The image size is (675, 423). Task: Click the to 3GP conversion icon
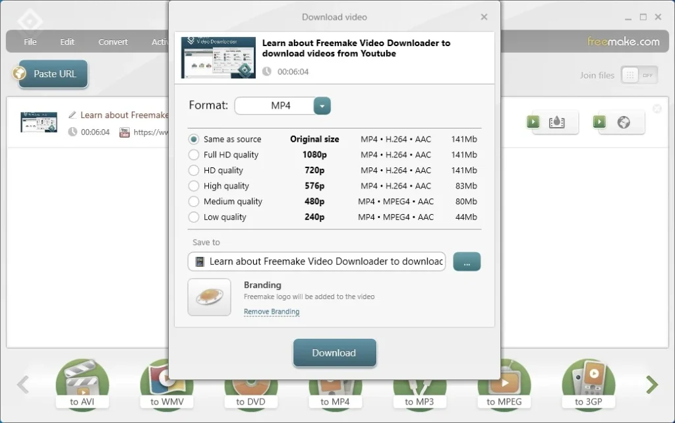point(589,384)
